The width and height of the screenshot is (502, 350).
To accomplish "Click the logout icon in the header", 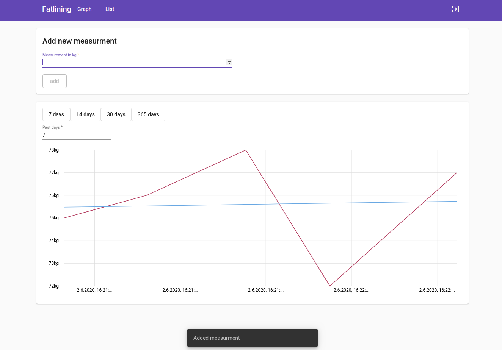I will pos(455,9).
